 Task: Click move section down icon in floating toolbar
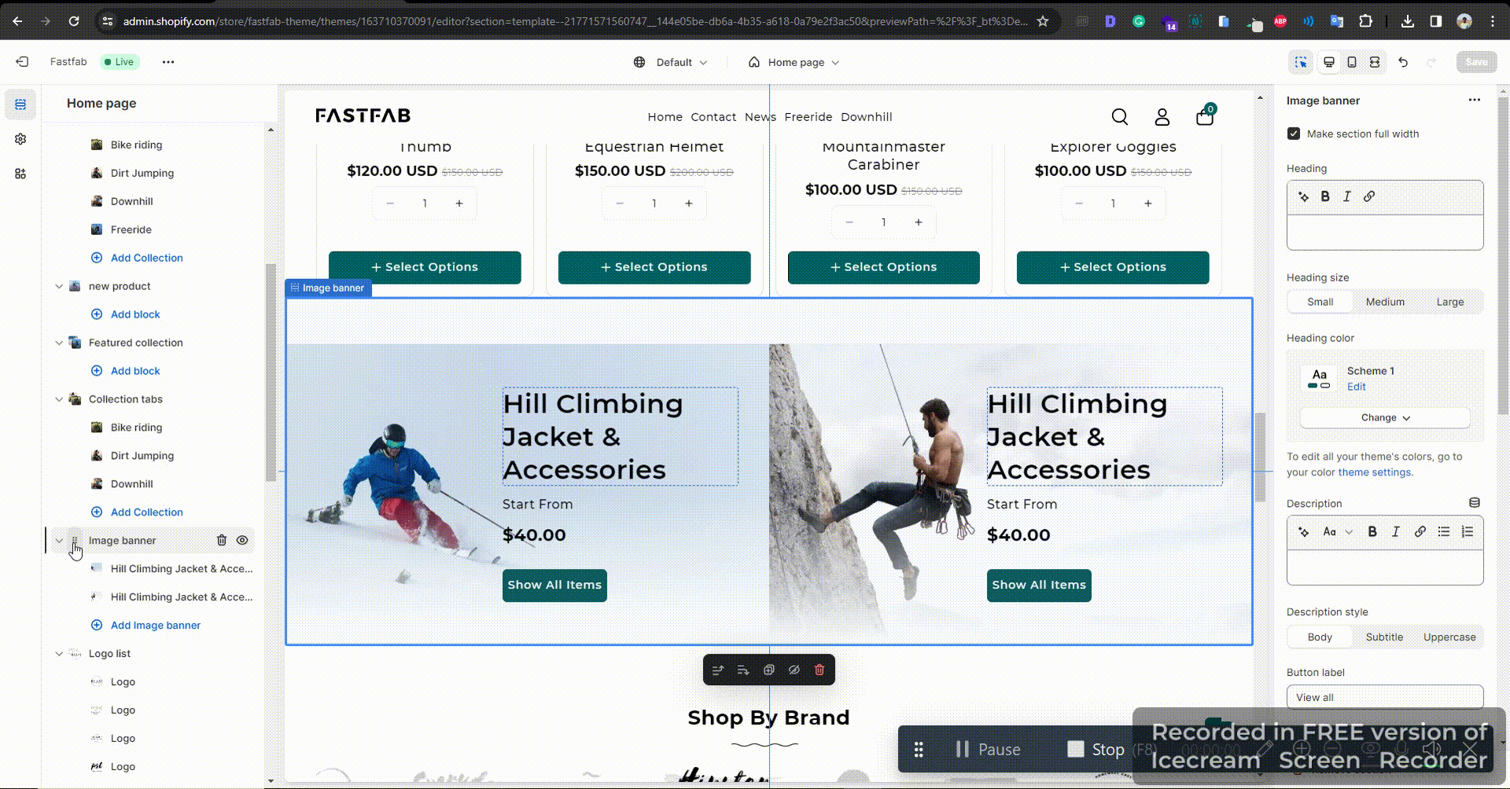tap(743, 670)
